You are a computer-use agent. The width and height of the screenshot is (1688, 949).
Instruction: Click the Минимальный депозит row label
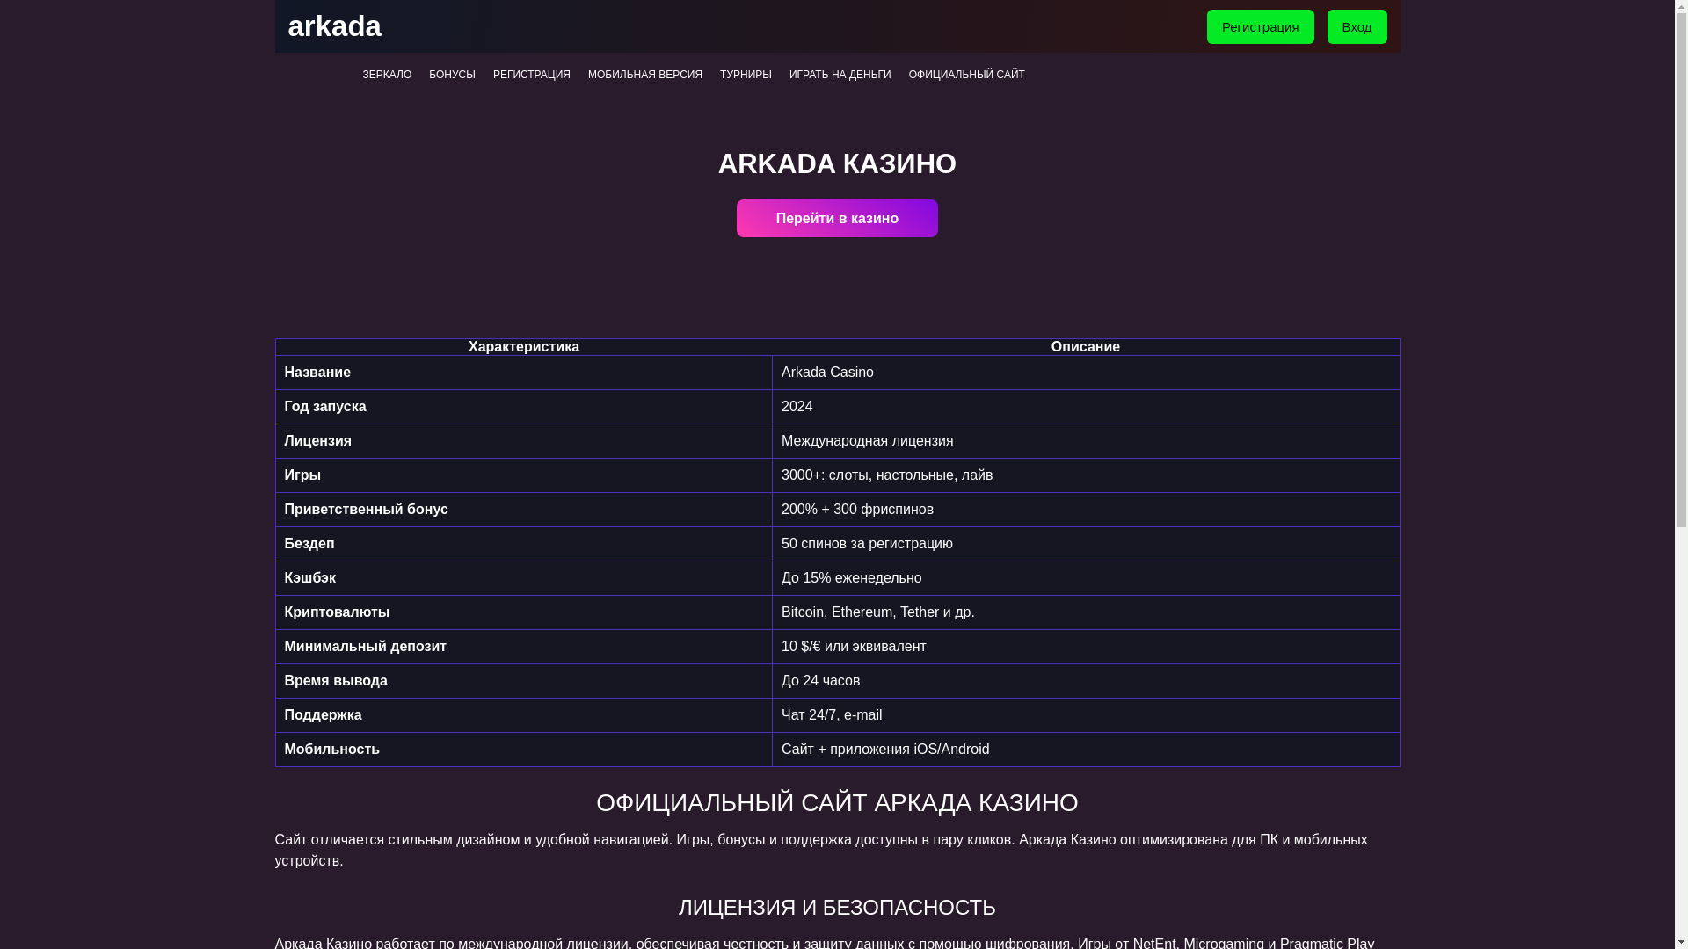pyautogui.click(x=365, y=647)
